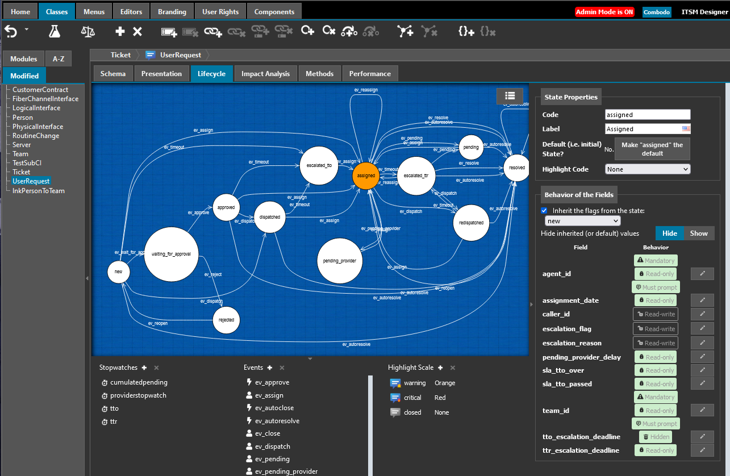This screenshot has width=730, height=476.
Task: Switch to the Impact Analysis tab
Action: click(265, 74)
